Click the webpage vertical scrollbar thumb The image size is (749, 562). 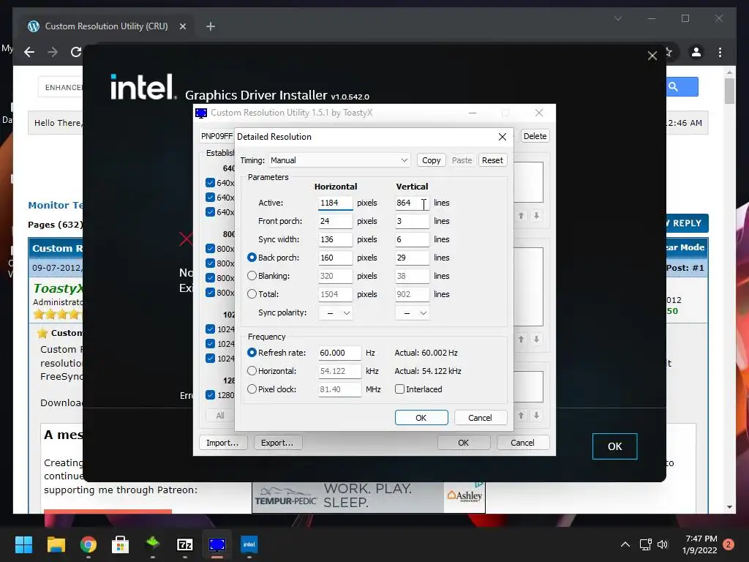729,91
